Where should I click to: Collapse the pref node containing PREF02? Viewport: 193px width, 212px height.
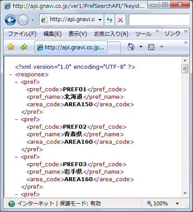click(x=16, y=119)
